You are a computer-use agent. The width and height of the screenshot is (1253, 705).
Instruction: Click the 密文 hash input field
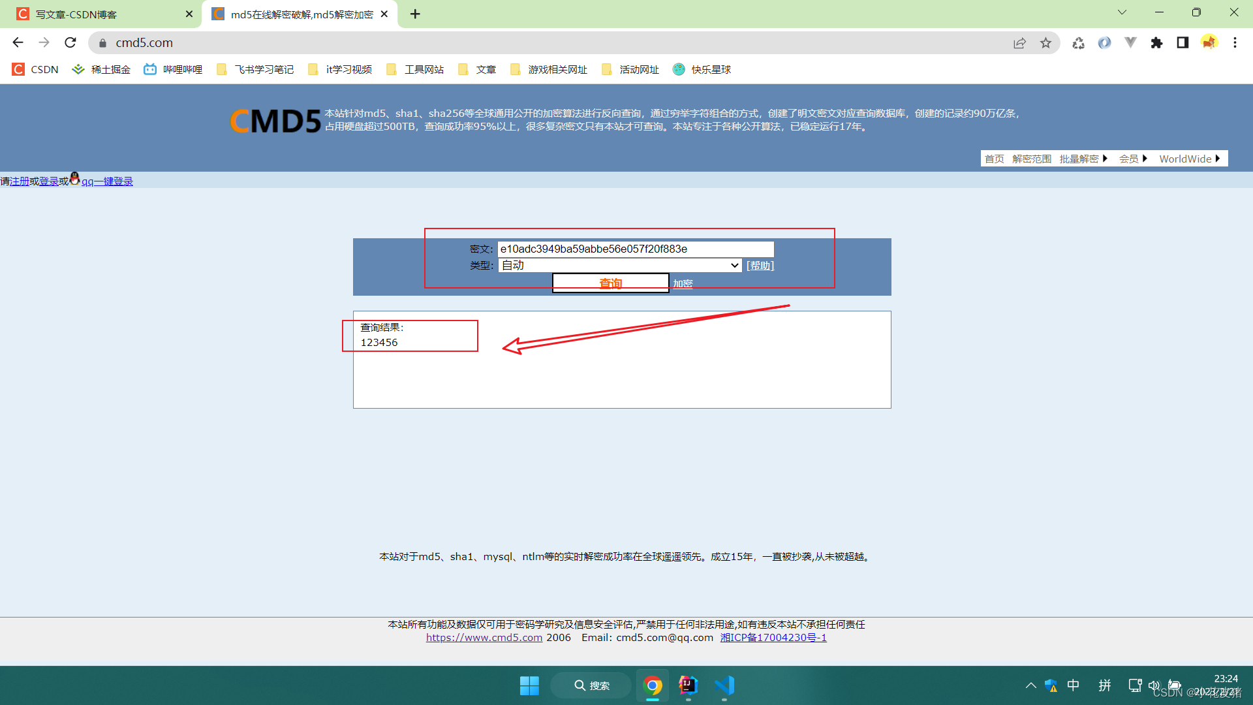(x=635, y=249)
